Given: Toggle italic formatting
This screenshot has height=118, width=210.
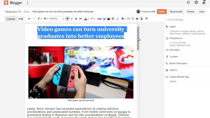Looking at the screenshot, I should click(x=72, y=19).
